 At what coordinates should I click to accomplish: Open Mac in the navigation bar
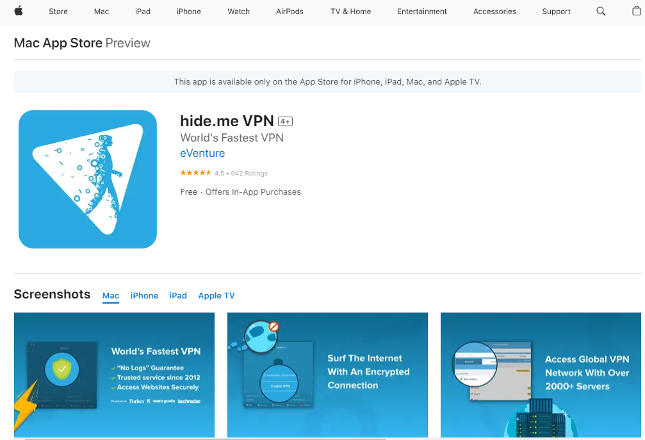click(101, 12)
